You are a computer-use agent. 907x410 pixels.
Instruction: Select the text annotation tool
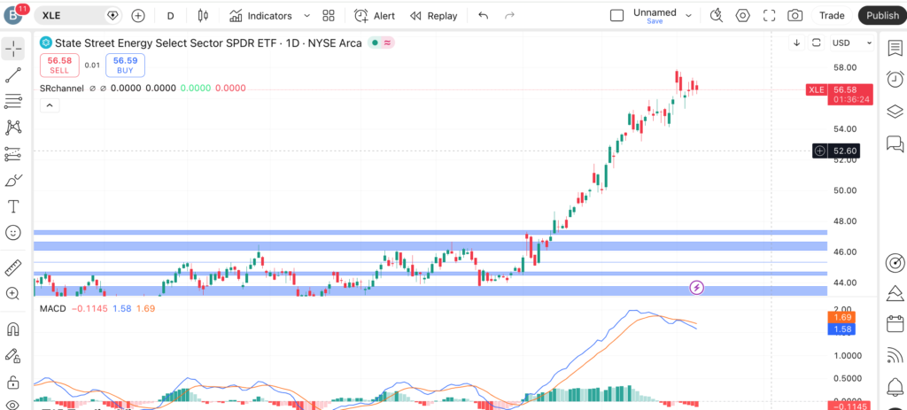click(x=12, y=206)
